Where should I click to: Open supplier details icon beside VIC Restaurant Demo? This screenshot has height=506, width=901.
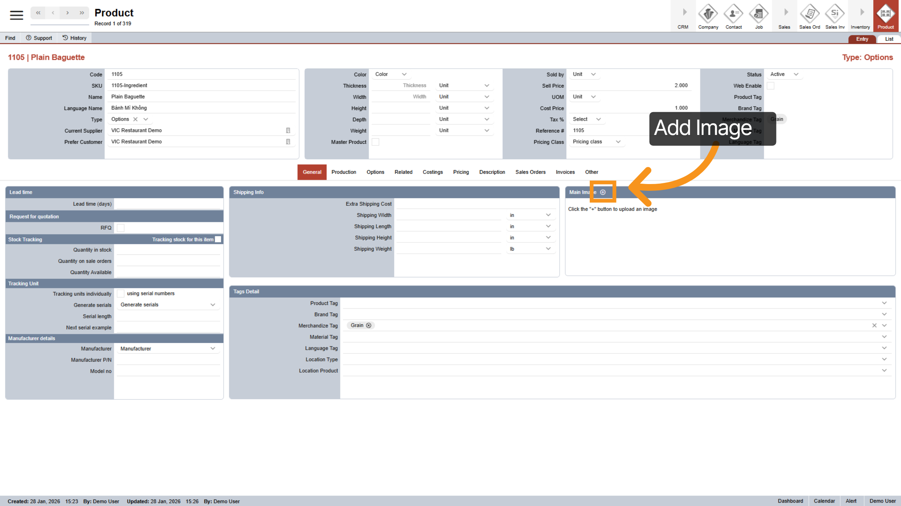288,130
